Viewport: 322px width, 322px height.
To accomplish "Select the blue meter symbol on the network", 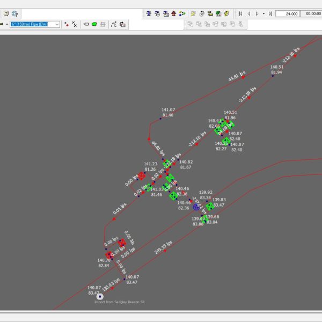I will [x=196, y=207].
